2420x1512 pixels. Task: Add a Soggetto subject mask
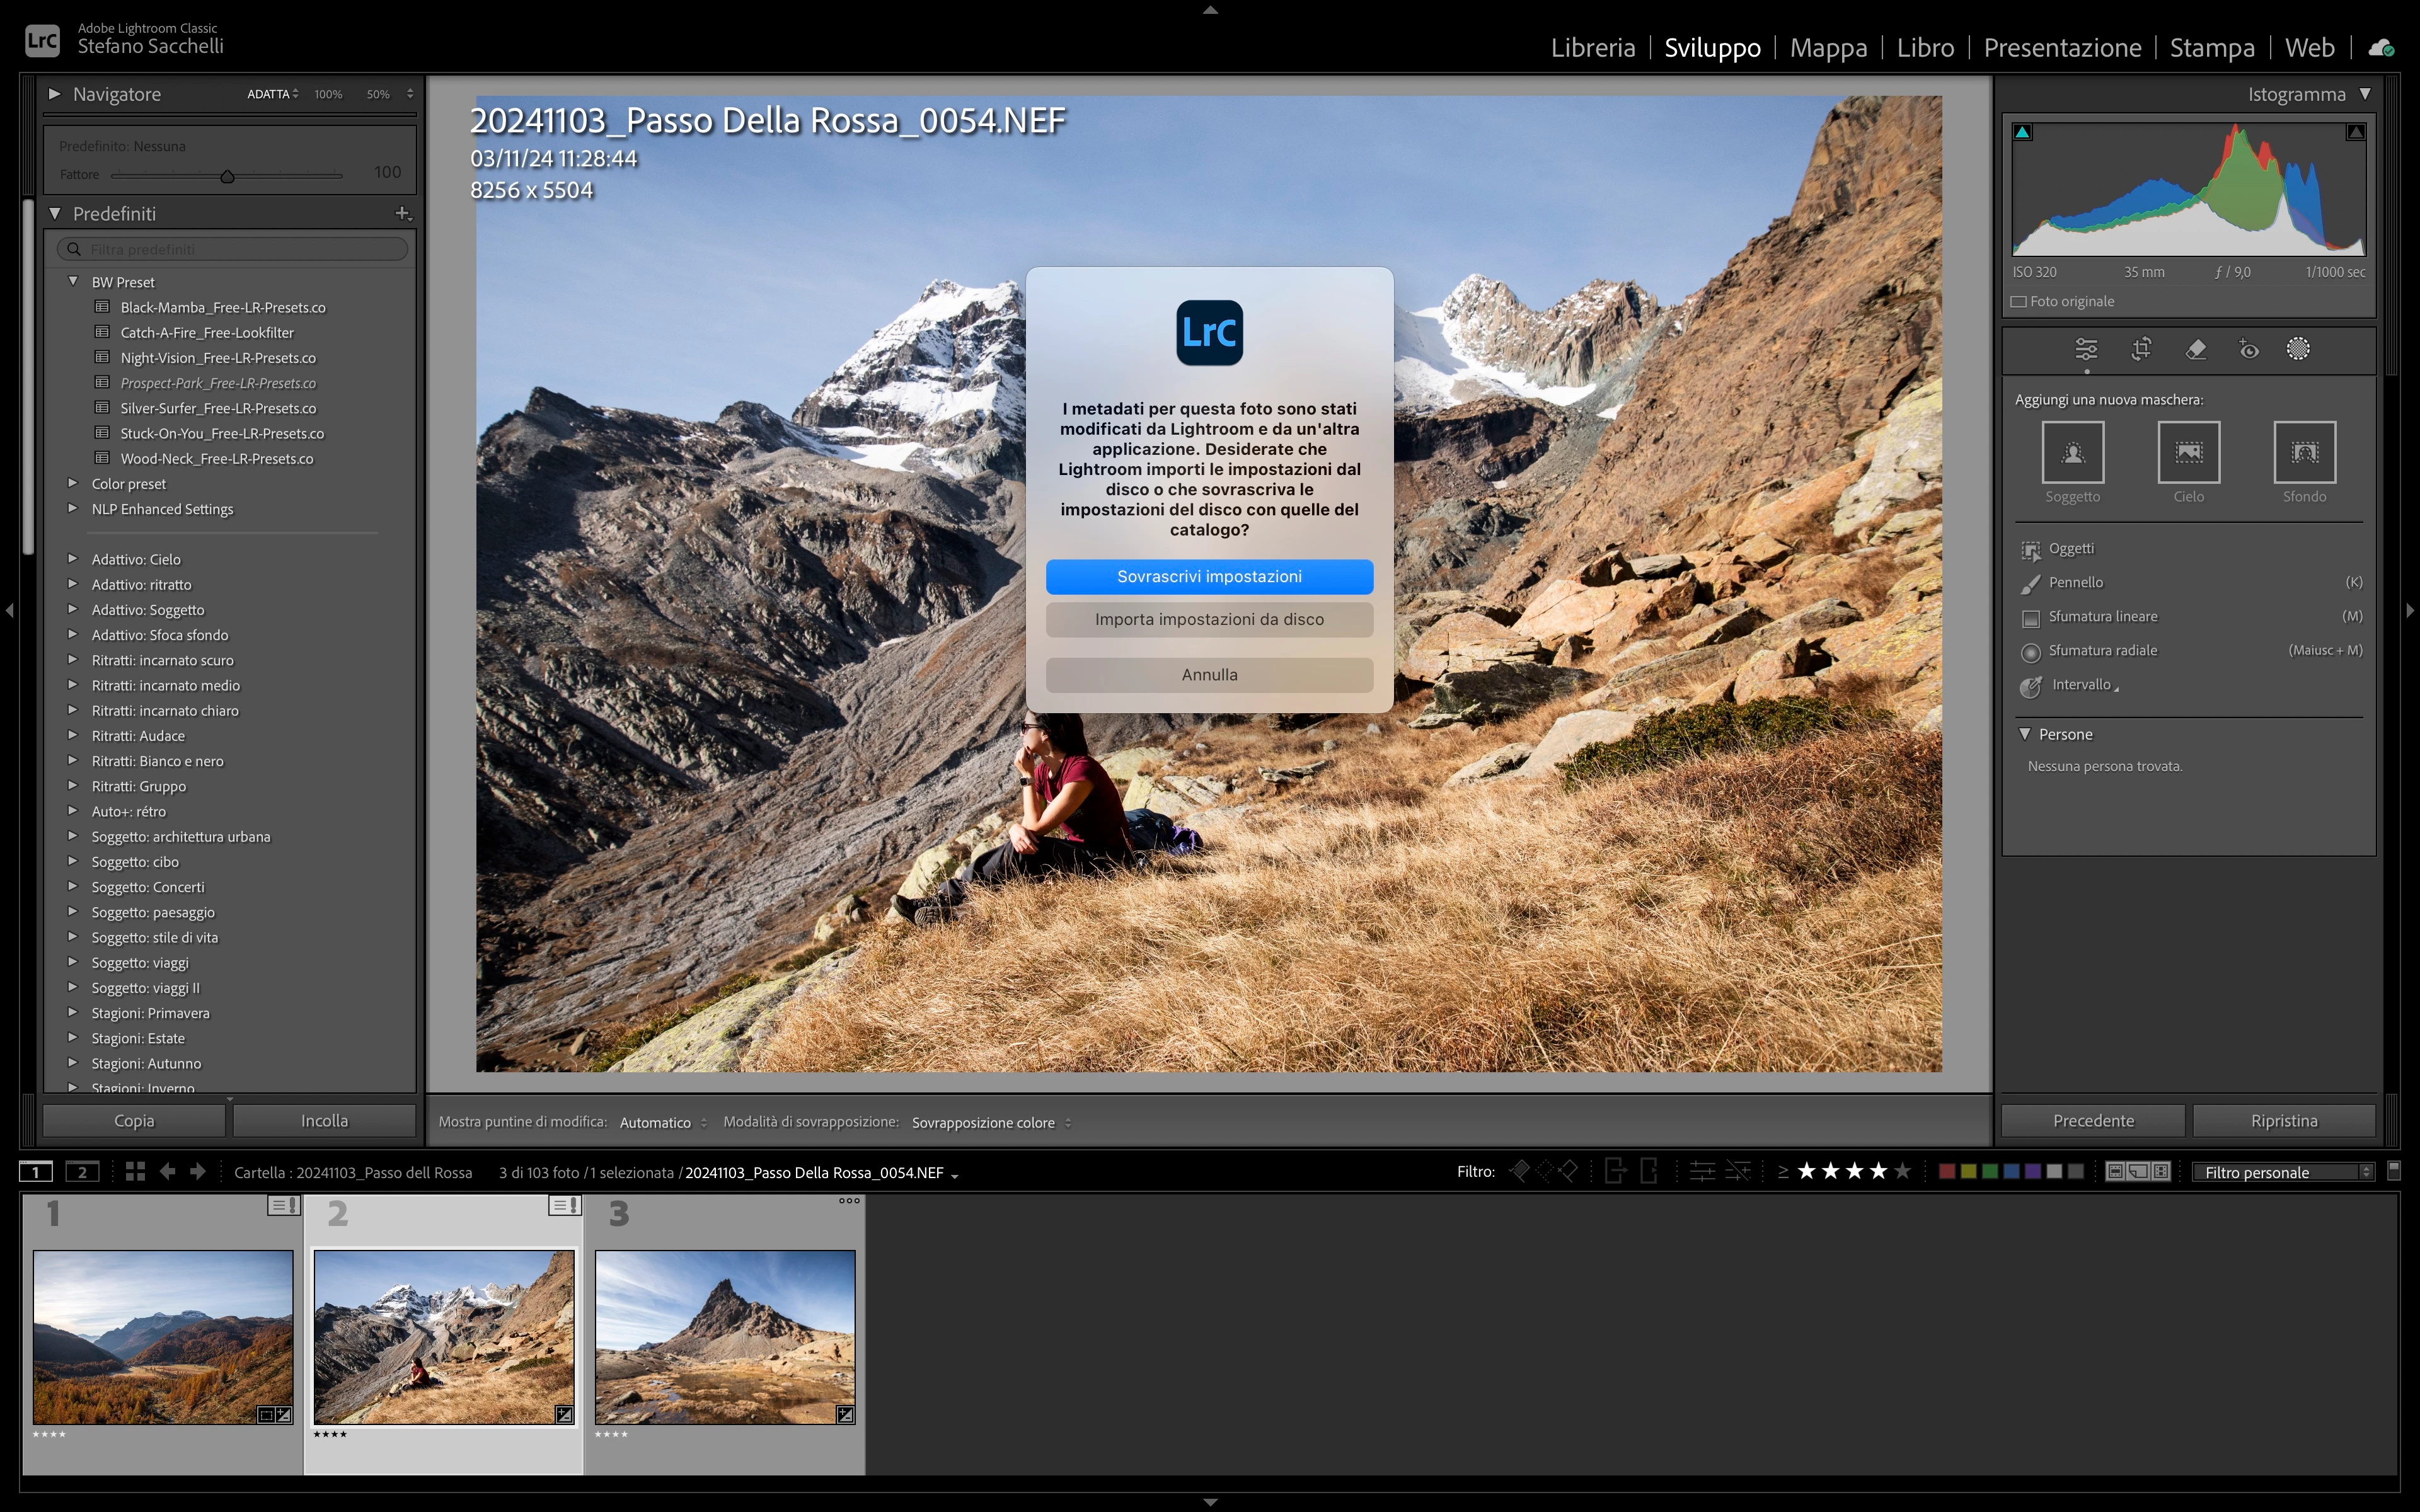pyautogui.click(x=2072, y=453)
